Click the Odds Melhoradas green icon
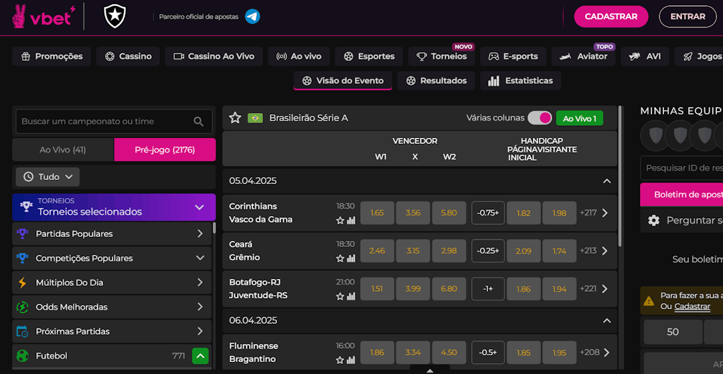This screenshot has width=723, height=374. [21, 307]
